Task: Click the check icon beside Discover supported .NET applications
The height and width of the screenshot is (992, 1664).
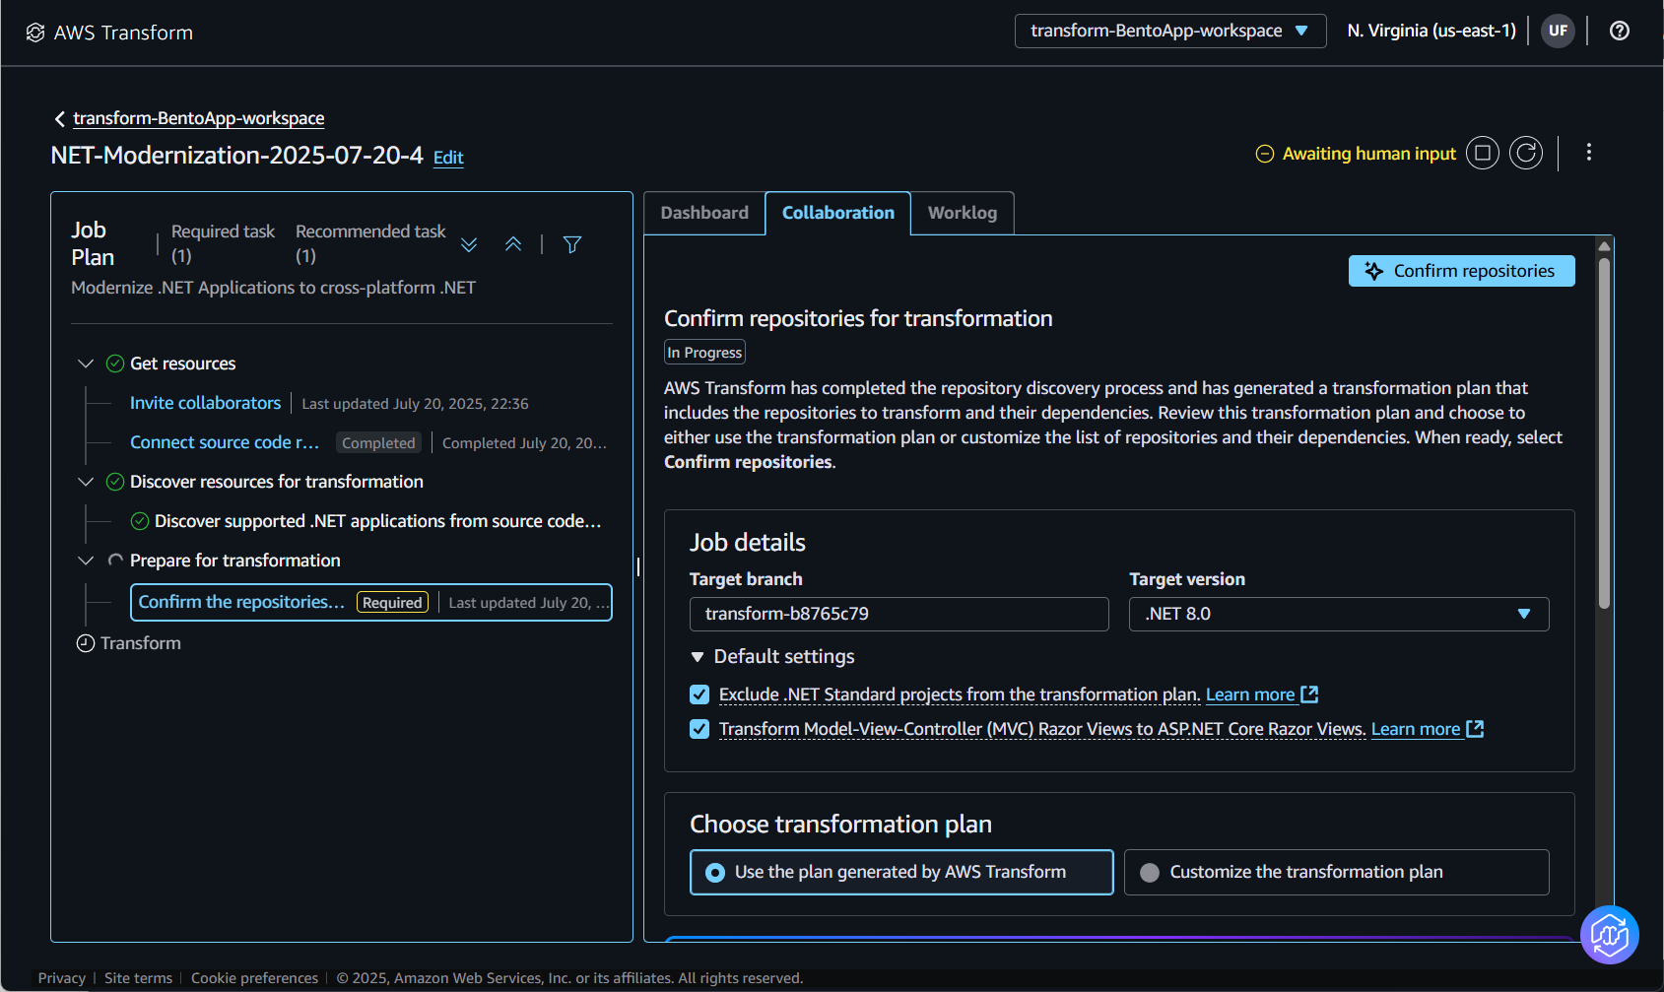Action: (x=140, y=521)
